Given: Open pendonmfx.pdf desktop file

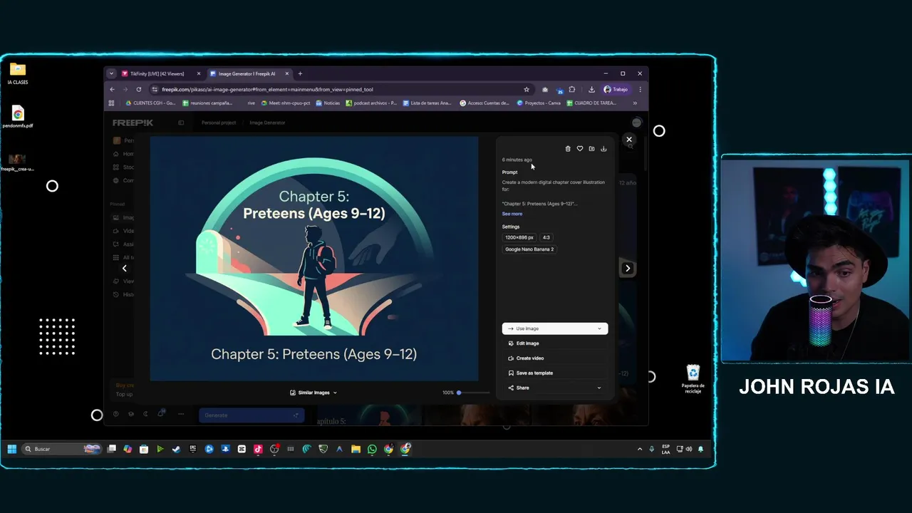Looking at the screenshot, I should pyautogui.click(x=18, y=117).
